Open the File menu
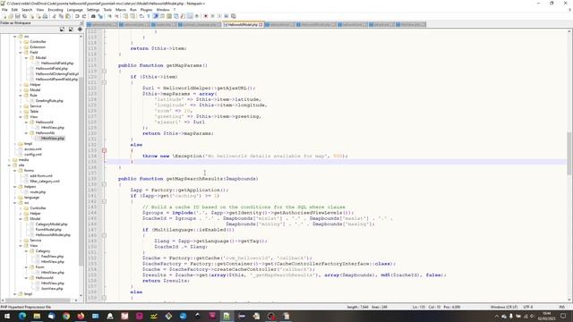Viewport: 573px width, 322px height. pyautogui.click(x=4, y=10)
